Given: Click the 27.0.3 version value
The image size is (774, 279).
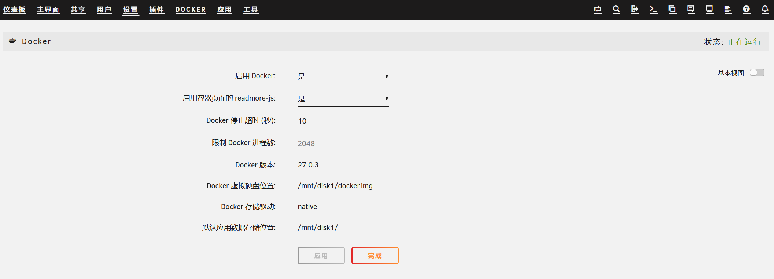Looking at the screenshot, I should pyautogui.click(x=308, y=165).
